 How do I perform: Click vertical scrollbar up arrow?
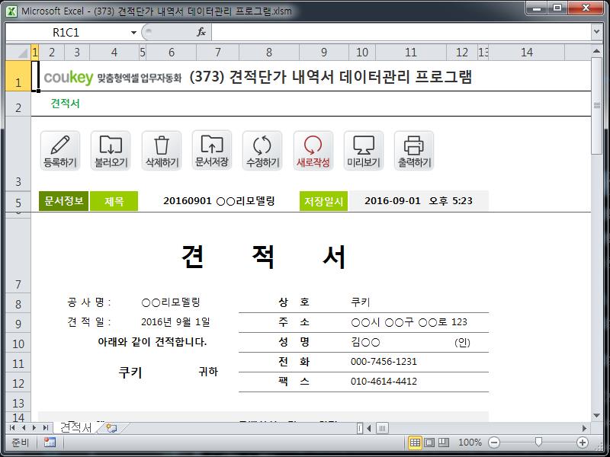(597, 51)
